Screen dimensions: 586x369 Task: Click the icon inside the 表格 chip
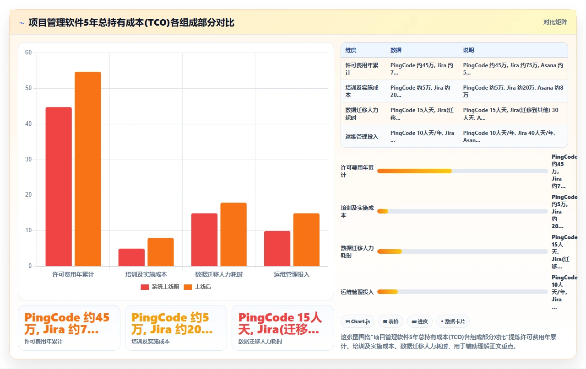click(385, 321)
